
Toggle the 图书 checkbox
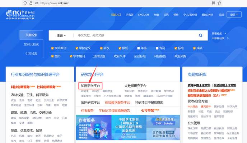[52, 56]
